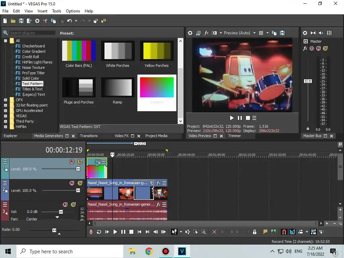Open Chrome from the Windows taskbar
344x258 pixels.
point(149,251)
